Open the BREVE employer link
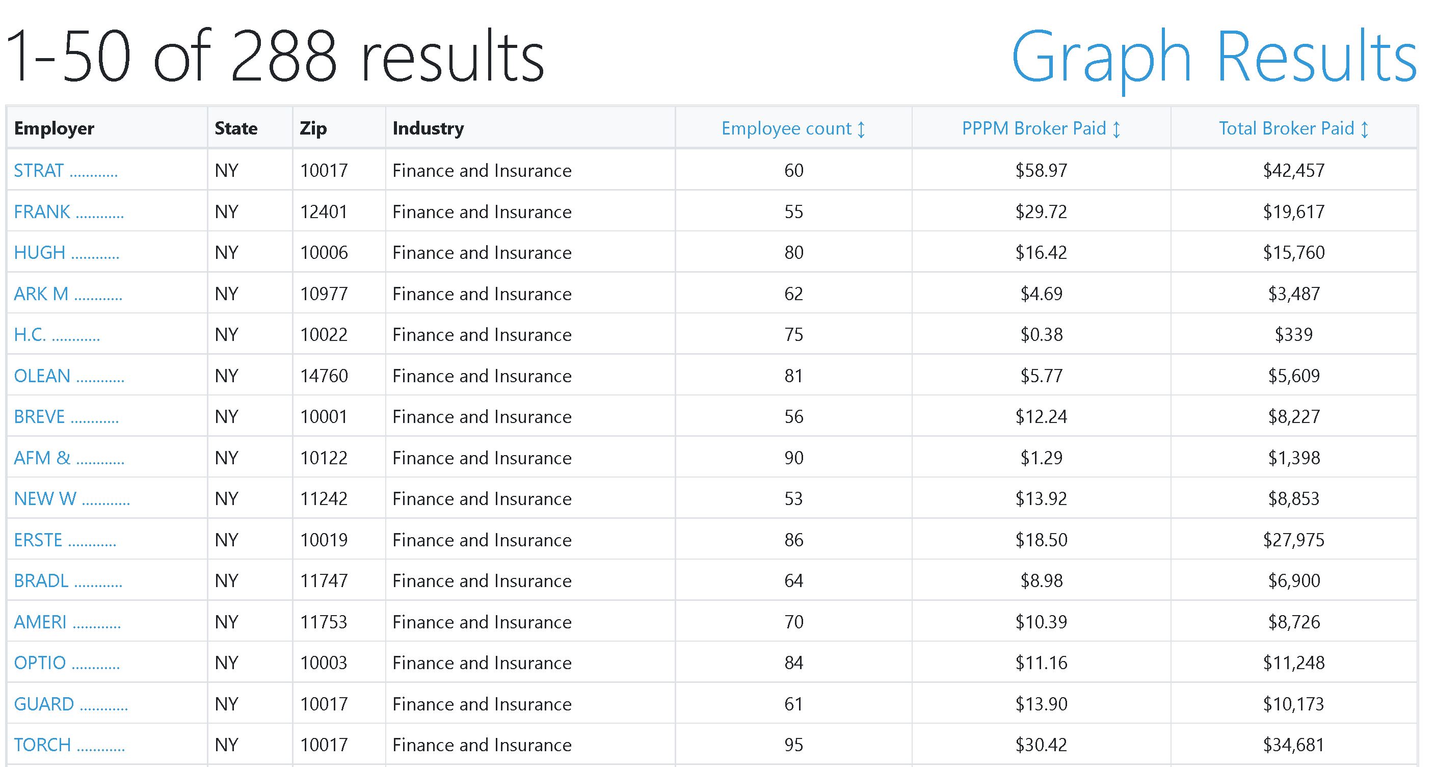1436x767 pixels. point(66,416)
